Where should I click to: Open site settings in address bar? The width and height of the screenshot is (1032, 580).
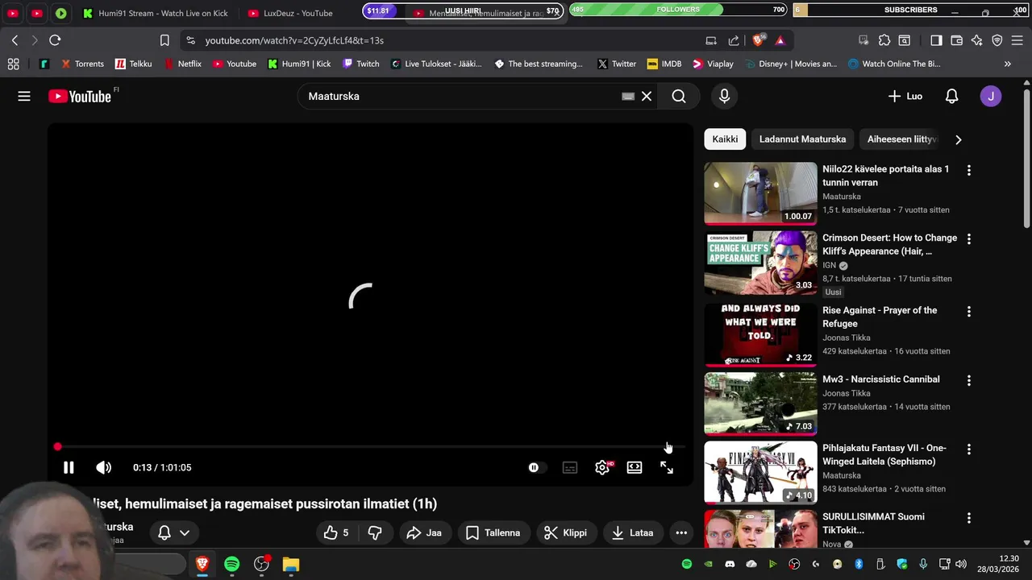pos(190,40)
